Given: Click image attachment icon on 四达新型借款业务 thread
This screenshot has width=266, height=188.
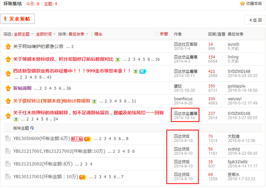Looking at the screenshot, I should click(135, 71).
